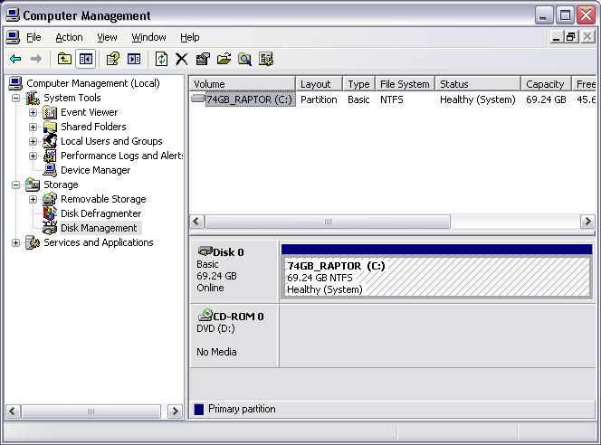Sort by the Type column header
Screen dimensions: 601x445
click(358, 84)
